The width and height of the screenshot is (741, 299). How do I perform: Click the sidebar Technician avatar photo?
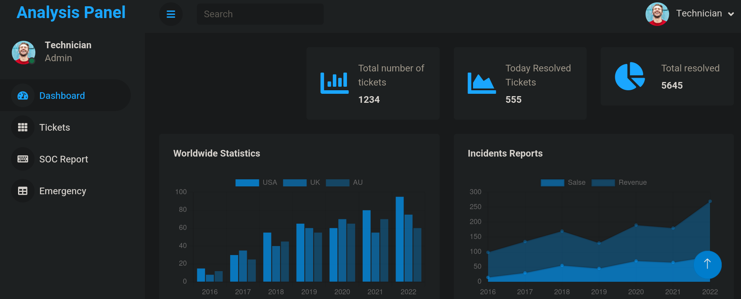[x=24, y=53]
